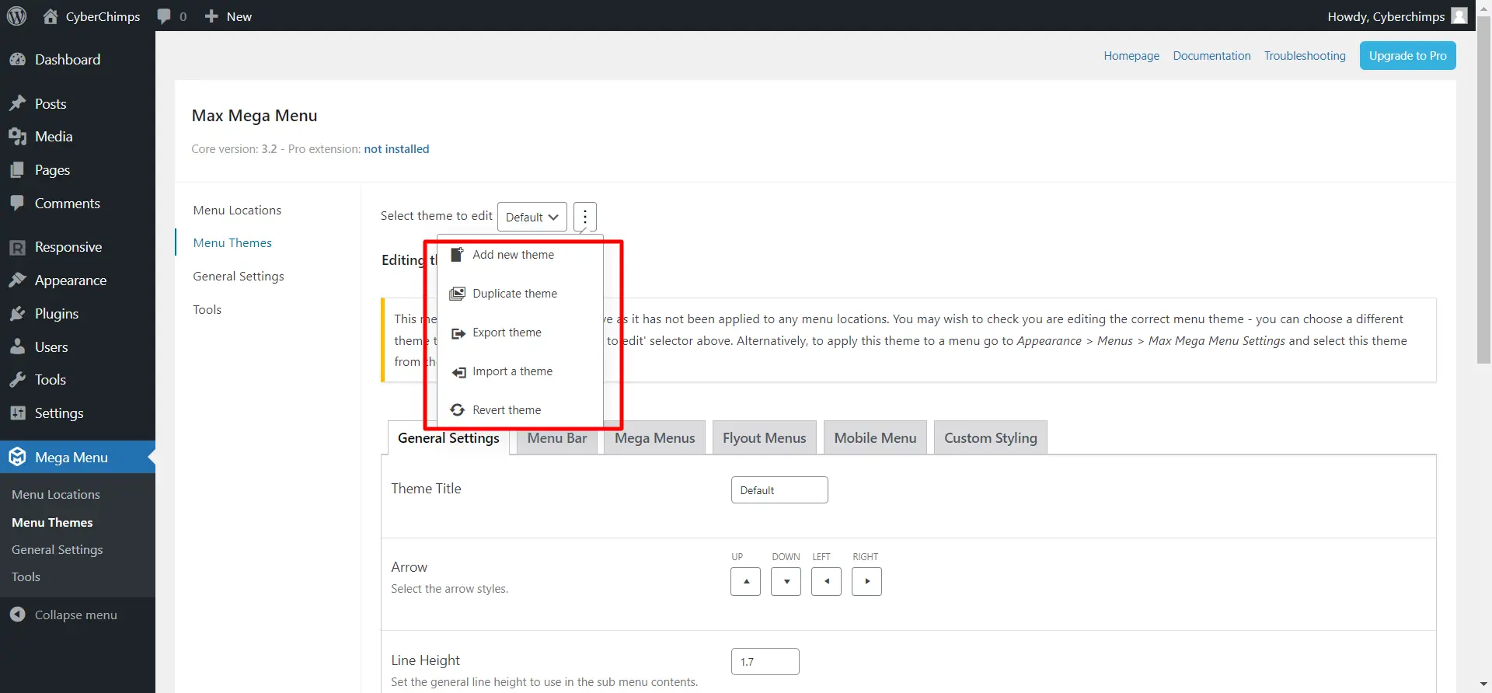Click the Line Height input field
The height and width of the screenshot is (693, 1492).
[765, 662]
